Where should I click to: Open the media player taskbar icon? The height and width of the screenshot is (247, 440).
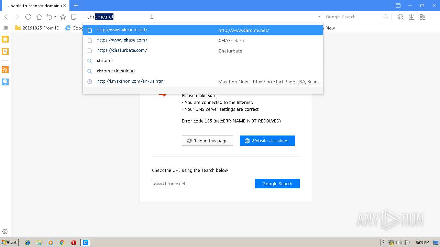click(51, 243)
